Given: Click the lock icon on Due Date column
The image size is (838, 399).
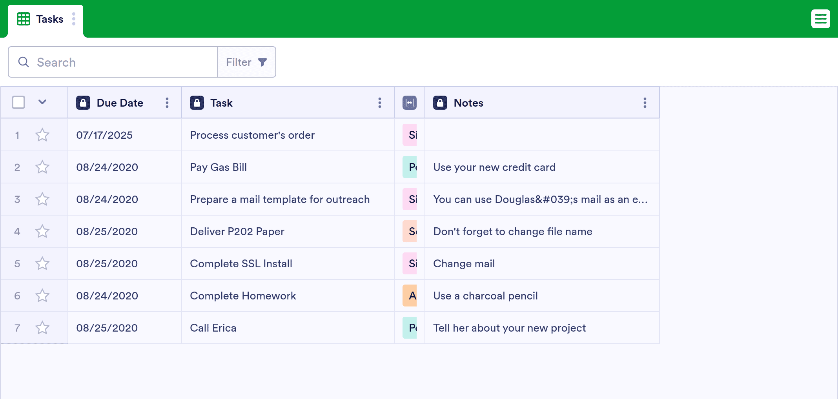Looking at the screenshot, I should point(83,103).
